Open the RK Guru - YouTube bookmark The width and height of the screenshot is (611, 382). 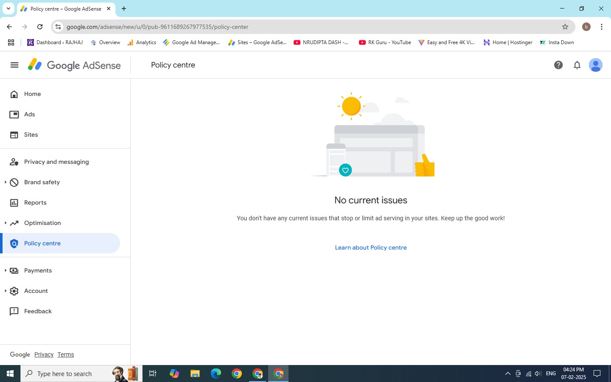(x=385, y=42)
